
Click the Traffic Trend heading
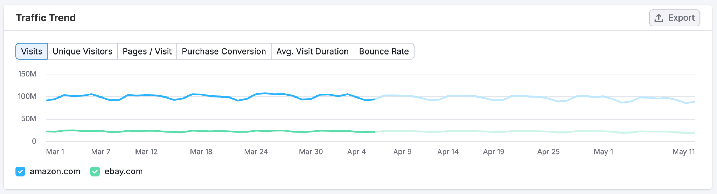point(46,18)
